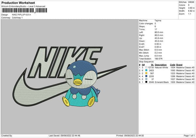The height and width of the screenshot is (138, 196).
Task: Click the Stitches value 24648
Action: (191, 2)
